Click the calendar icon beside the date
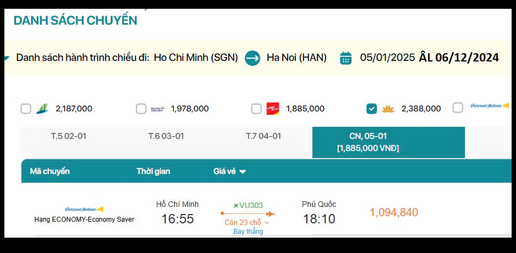Image resolution: width=516 pixels, height=253 pixels. (x=346, y=58)
